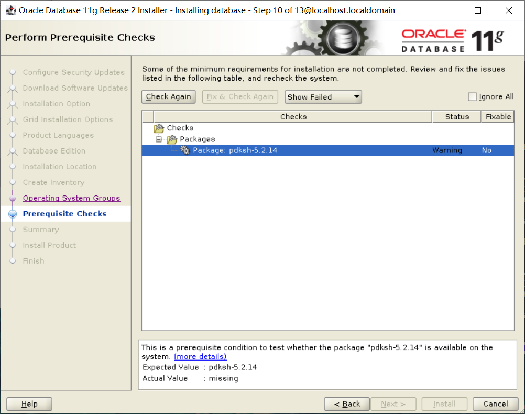Click the Status column header
The image size is (525, 414).
point(457,117)
